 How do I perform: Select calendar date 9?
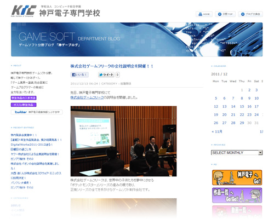pos(249,98)
